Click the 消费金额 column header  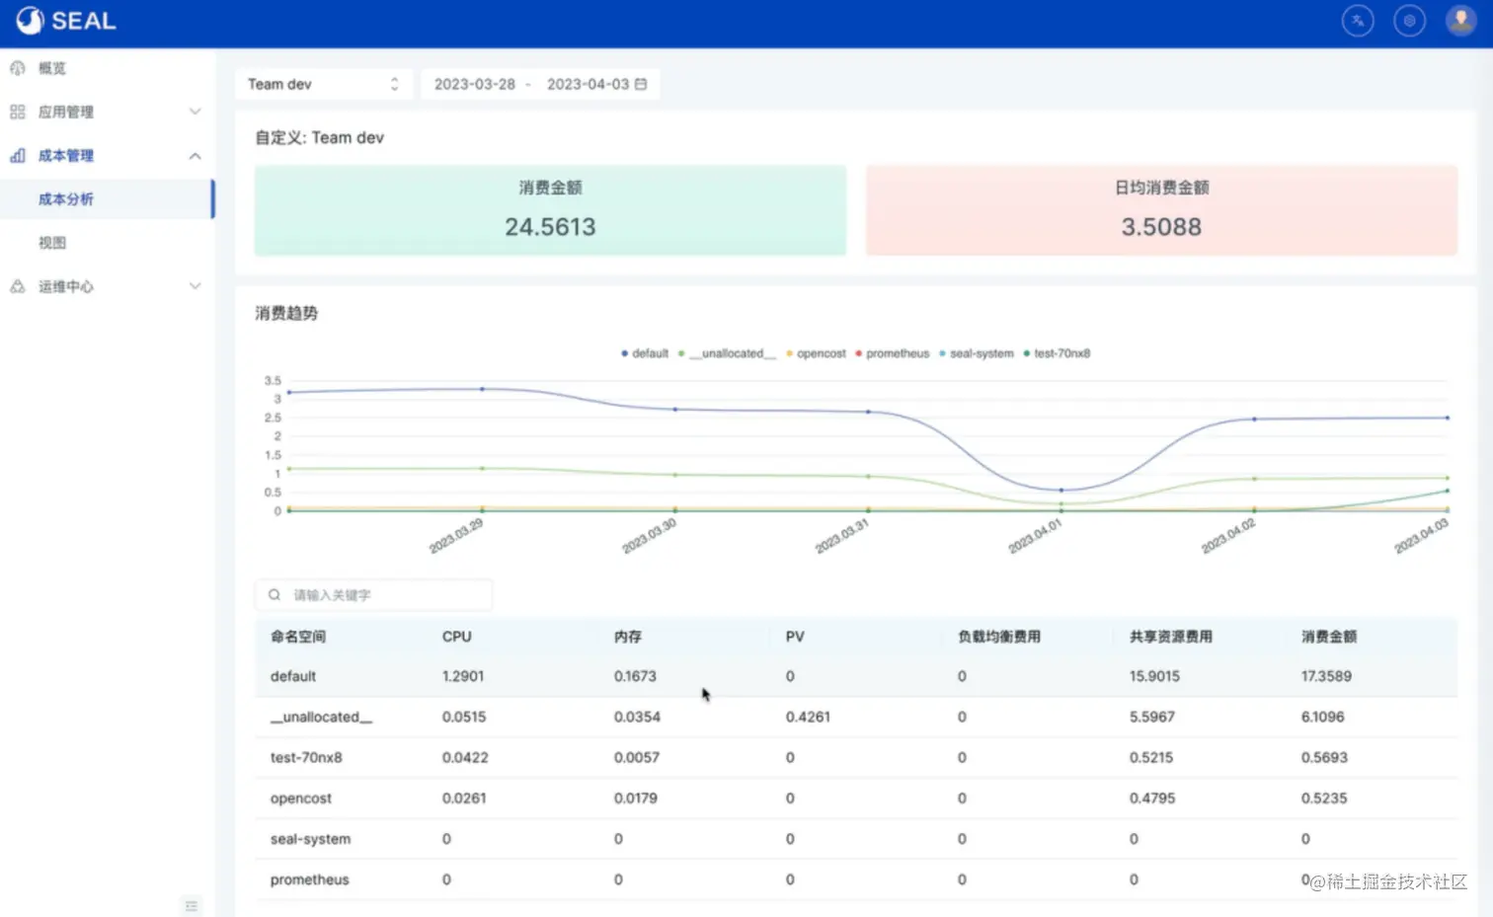[x=1329, y=637]
